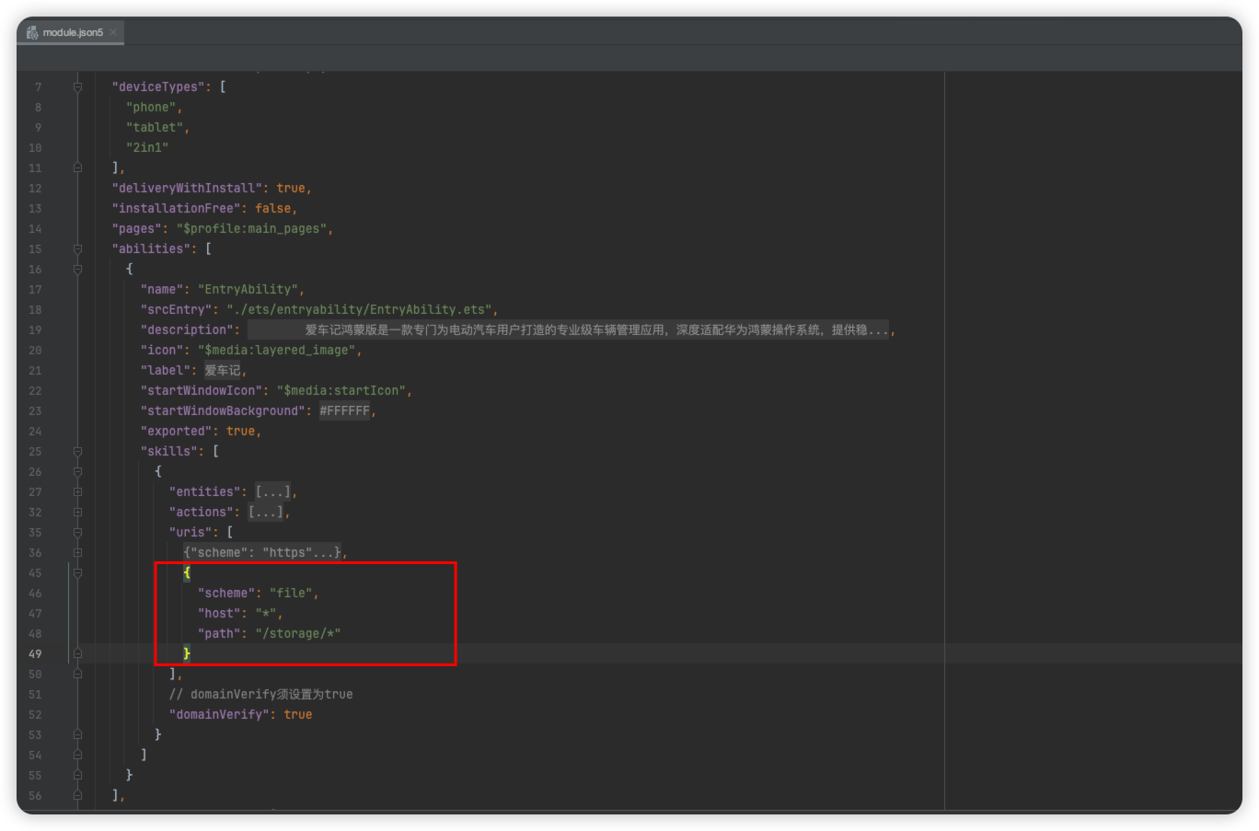Click the "domainVerify" key

click(219, 714)
